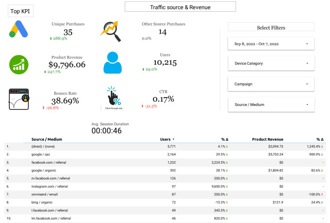Click the revenue cell $1,804.82

coord(276,171)
